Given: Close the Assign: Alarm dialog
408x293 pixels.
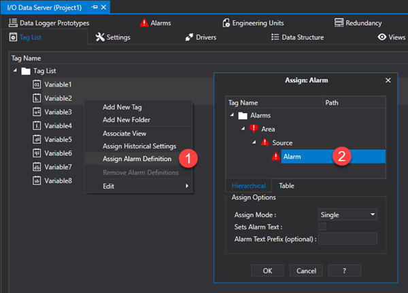Looking at the screenshot, I should (388, 80).
